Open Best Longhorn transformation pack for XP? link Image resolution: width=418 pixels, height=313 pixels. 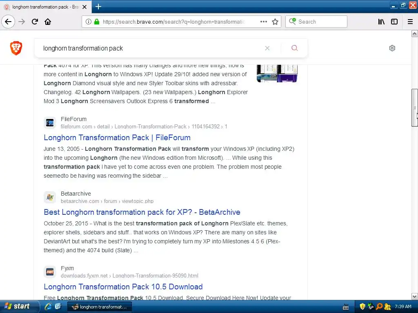[142, 212]
